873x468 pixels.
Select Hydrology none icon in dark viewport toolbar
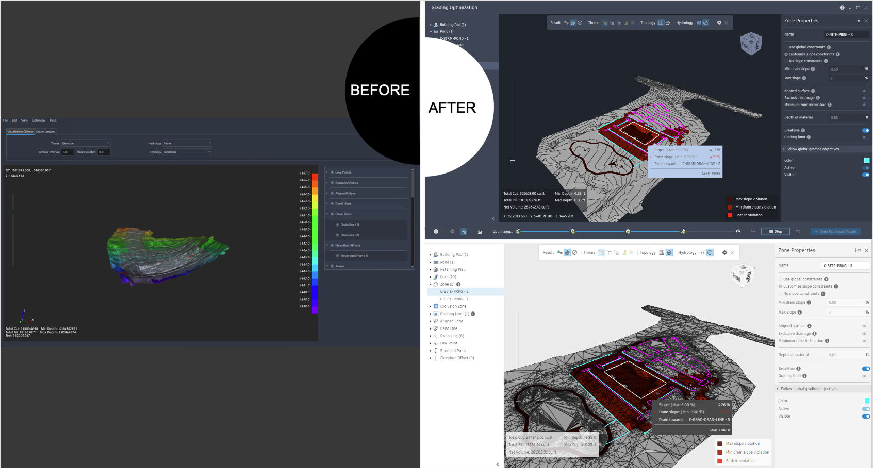(x=705, y=23)
